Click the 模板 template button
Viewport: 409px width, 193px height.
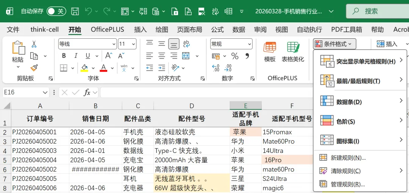[270, 51]
